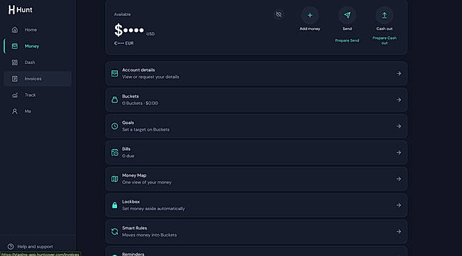
Task: Click the Bills calendar icon
Action: coord(114,152)
